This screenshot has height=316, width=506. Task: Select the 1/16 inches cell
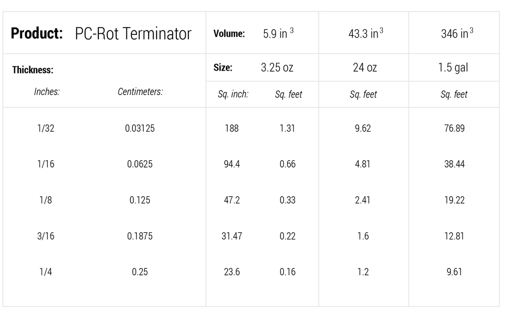[46, 164]
